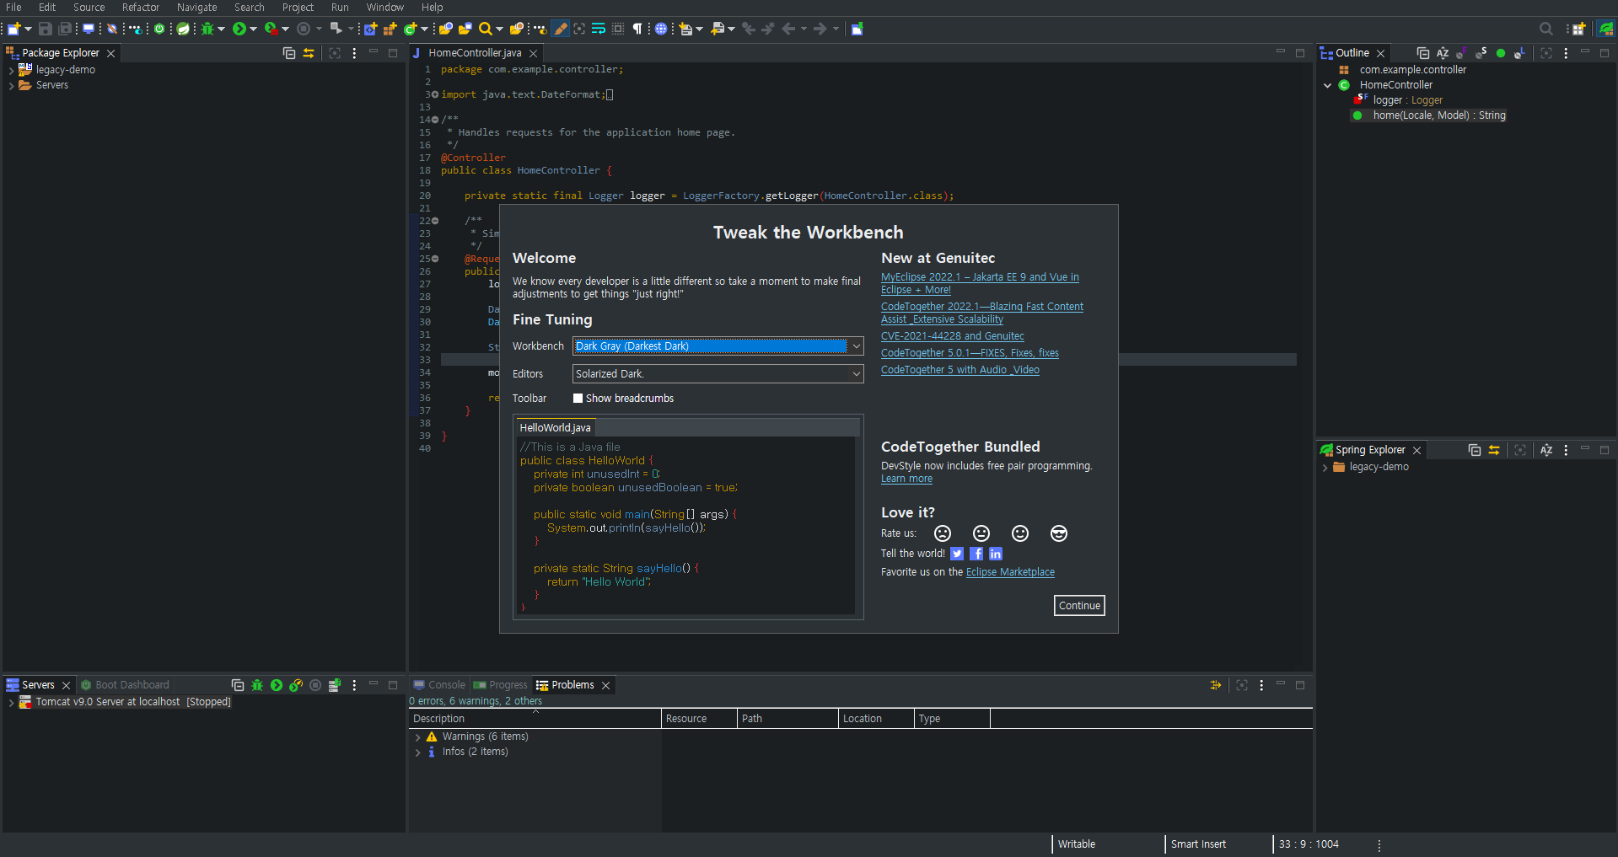This screenshot has width=1618, height=857.
Task: Click the Spring leaf toolbar icon
Action: tap(183, 29)
